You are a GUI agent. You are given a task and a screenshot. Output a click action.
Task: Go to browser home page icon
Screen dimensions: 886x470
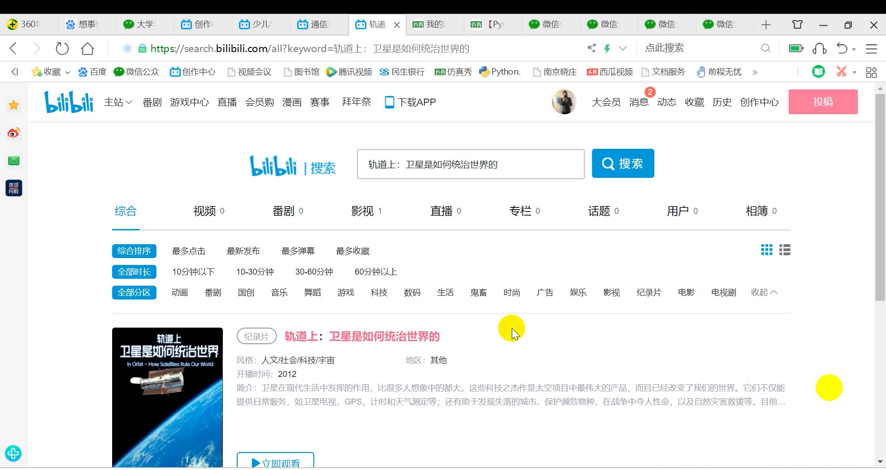pyautogui.click(x=87, y=48)
